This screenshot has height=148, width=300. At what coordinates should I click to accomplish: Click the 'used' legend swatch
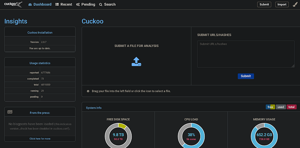click(281, 107)
